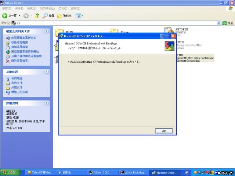
Task: Select the OWC10 Windows Installer file
Action: click(x=189, y=45)
